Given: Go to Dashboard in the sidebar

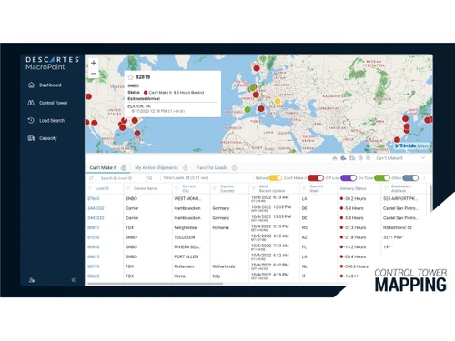Looking at the screenshot, I should point(45,85).
